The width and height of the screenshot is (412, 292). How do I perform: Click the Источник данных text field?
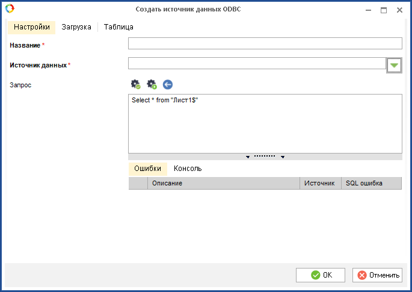pyautogui.click(x=256, y=64)
